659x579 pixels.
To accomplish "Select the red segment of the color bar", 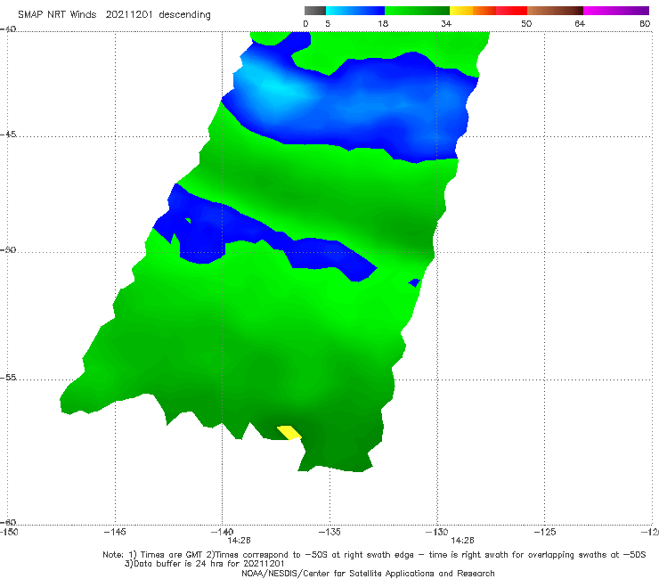I will [x=511, y=11].
